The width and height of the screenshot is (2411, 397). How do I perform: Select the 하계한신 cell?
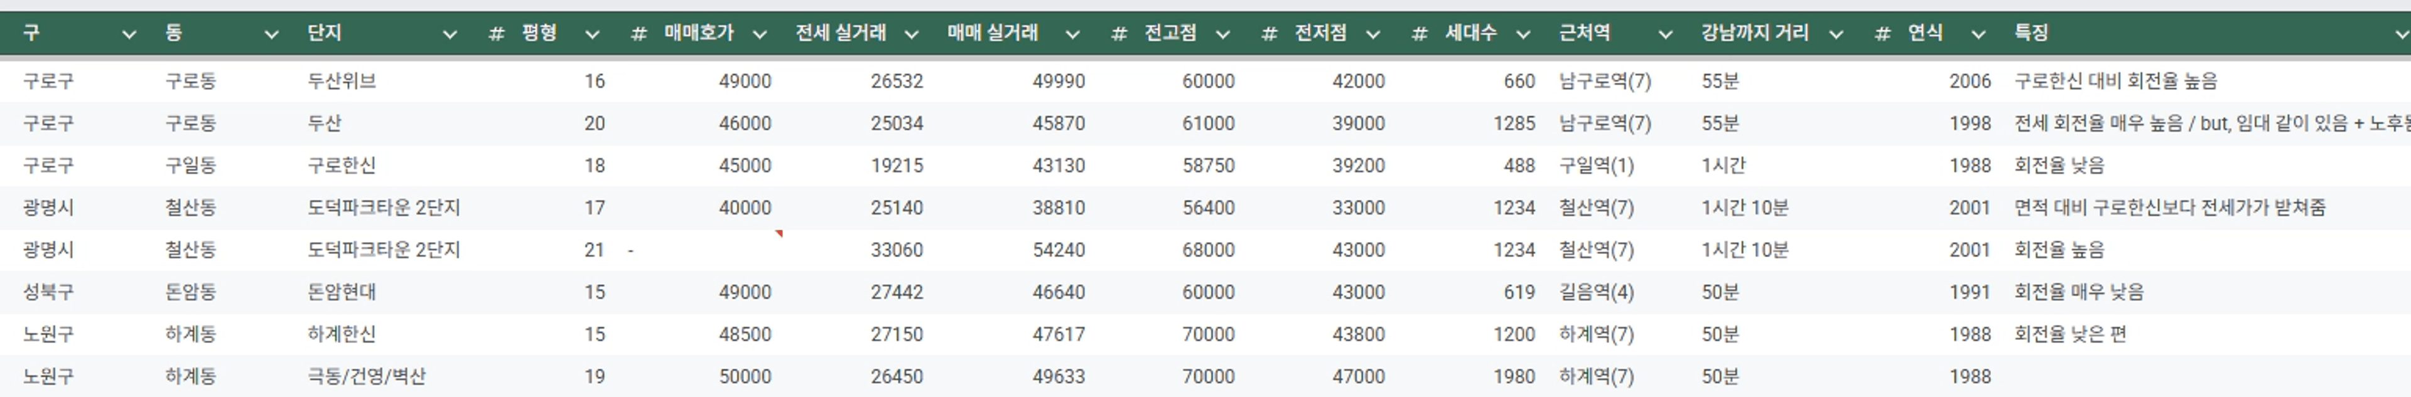click(342, 334)
